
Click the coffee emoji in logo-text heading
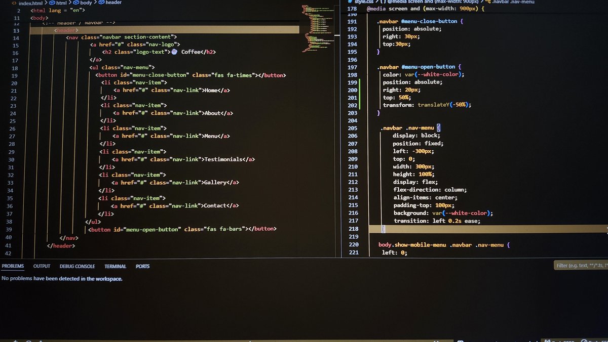(x=174, y=52)
